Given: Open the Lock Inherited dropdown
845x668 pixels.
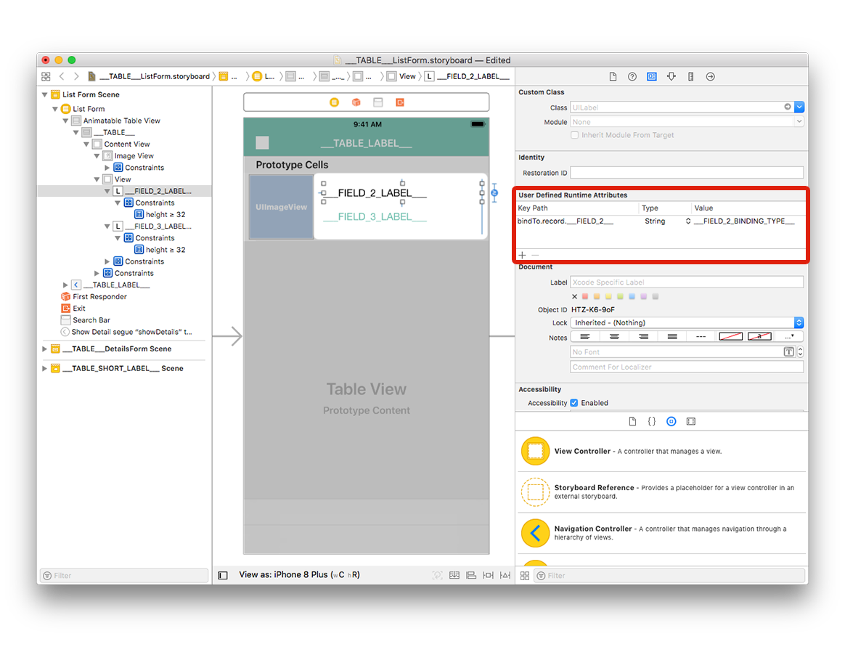Looking at the screenshot, I should point(687,322).
